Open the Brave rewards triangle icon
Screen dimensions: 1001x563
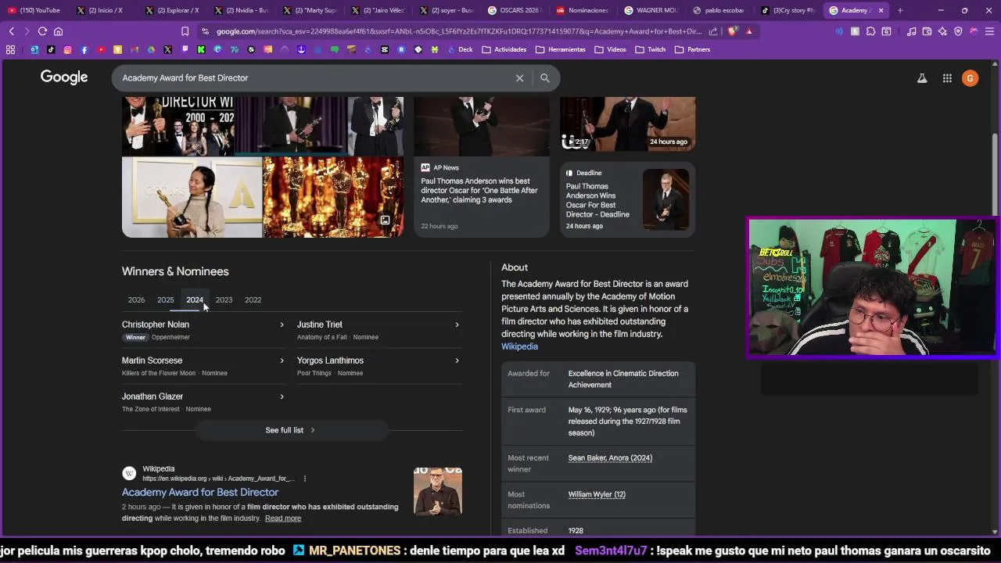749,31
